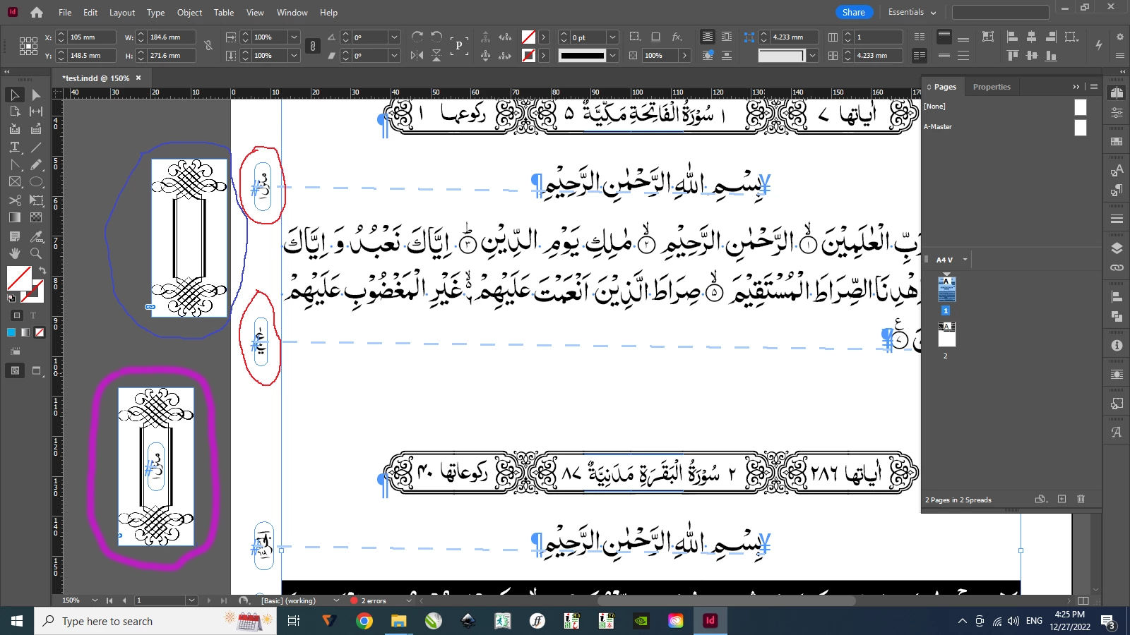Open Google Chrome from the taskbar
Image resolution: width=1130 pixels, height=635 pixels.
[364, 621]
